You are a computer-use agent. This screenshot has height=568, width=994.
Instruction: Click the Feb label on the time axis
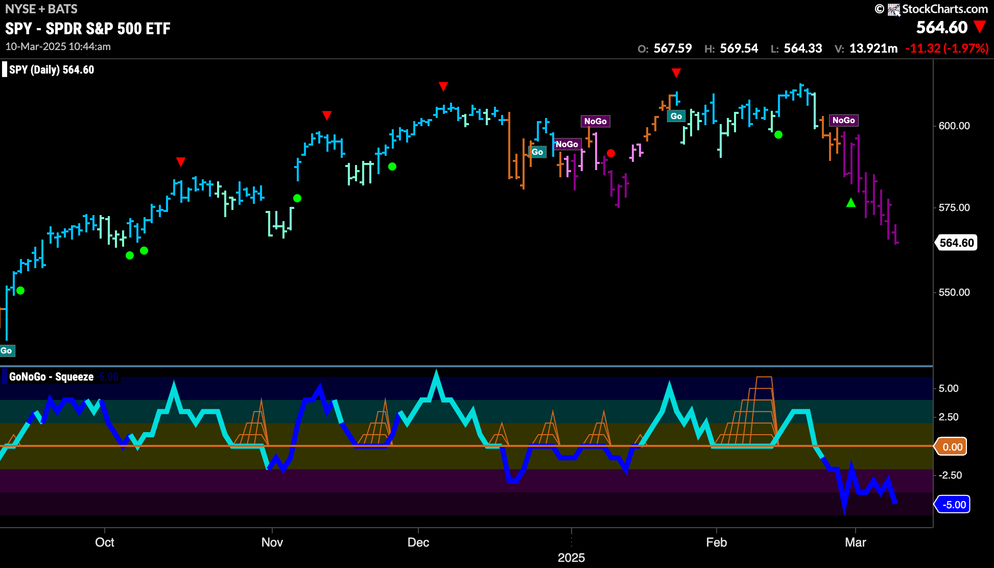click(717, 542)
